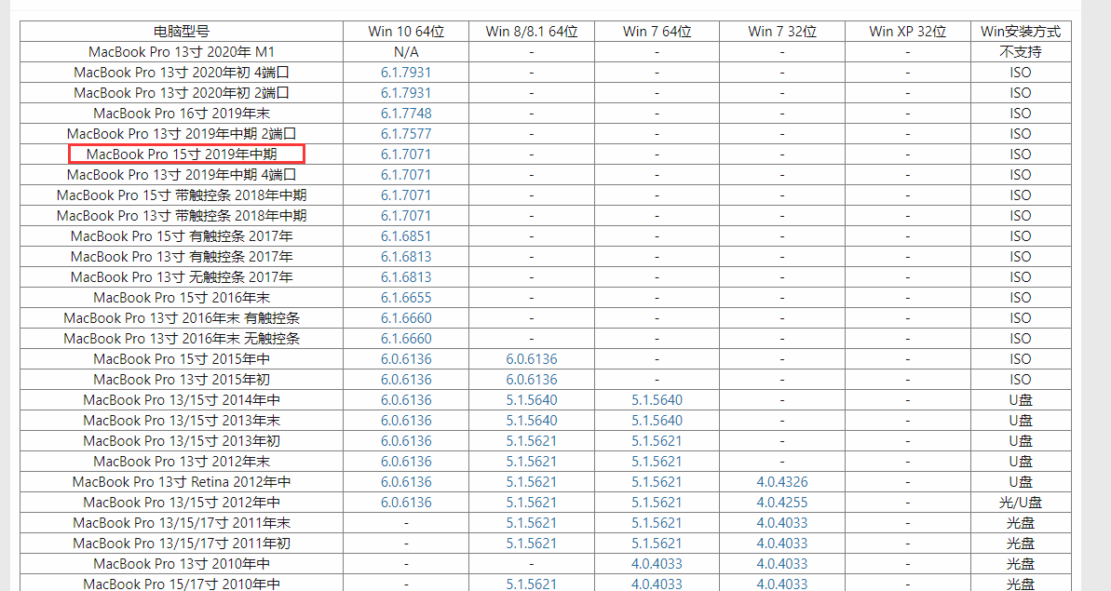Click the 电脑型号 column header
1111x591 pixels.
tap(182, 32)
